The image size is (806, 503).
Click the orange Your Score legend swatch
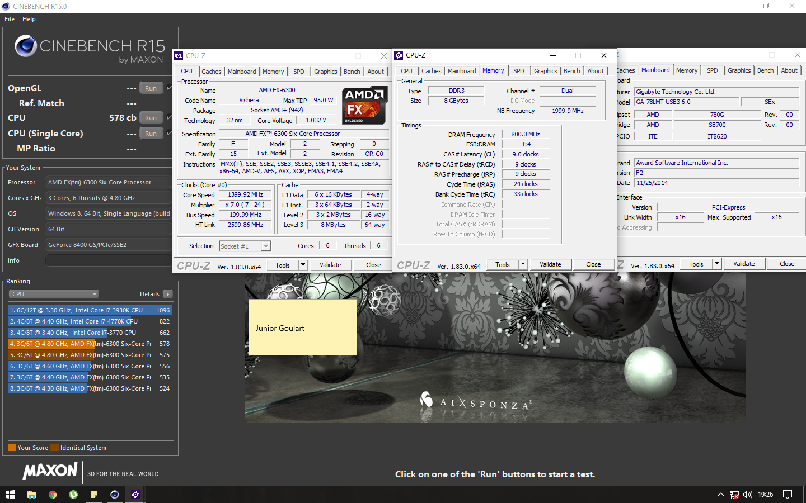click(12, 447)
